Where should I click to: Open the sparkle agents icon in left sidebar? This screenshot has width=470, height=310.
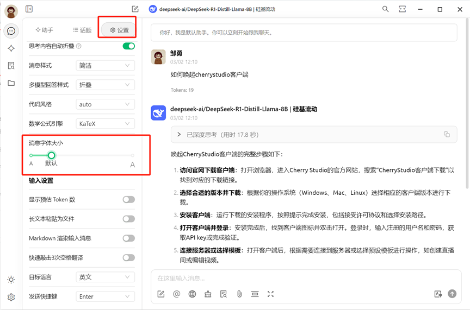pos(11,48)
